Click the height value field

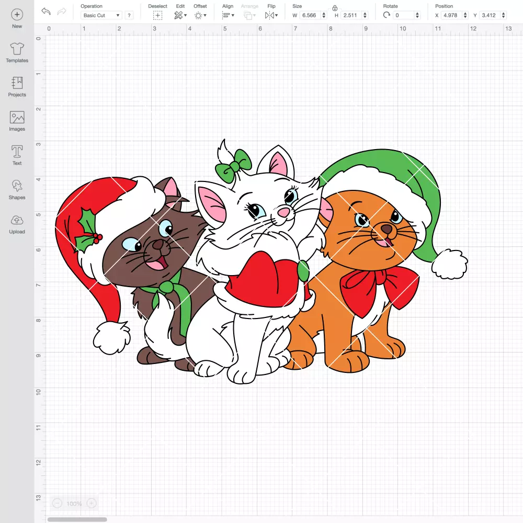click(351, 15)
